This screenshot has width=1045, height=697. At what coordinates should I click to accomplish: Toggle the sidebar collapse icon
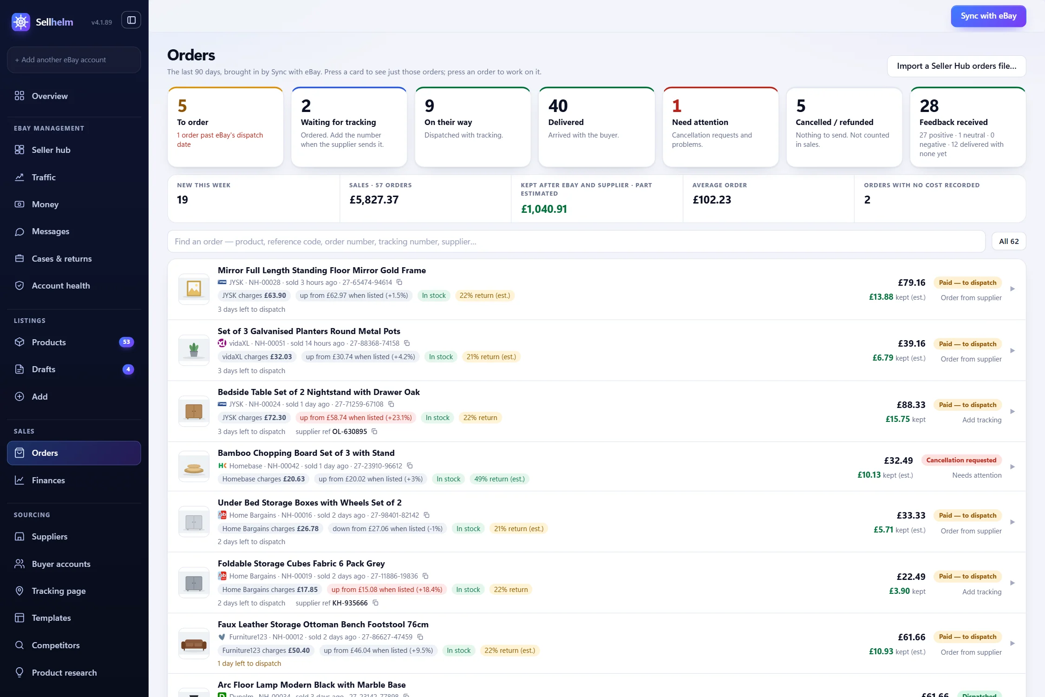pos(131,20)
